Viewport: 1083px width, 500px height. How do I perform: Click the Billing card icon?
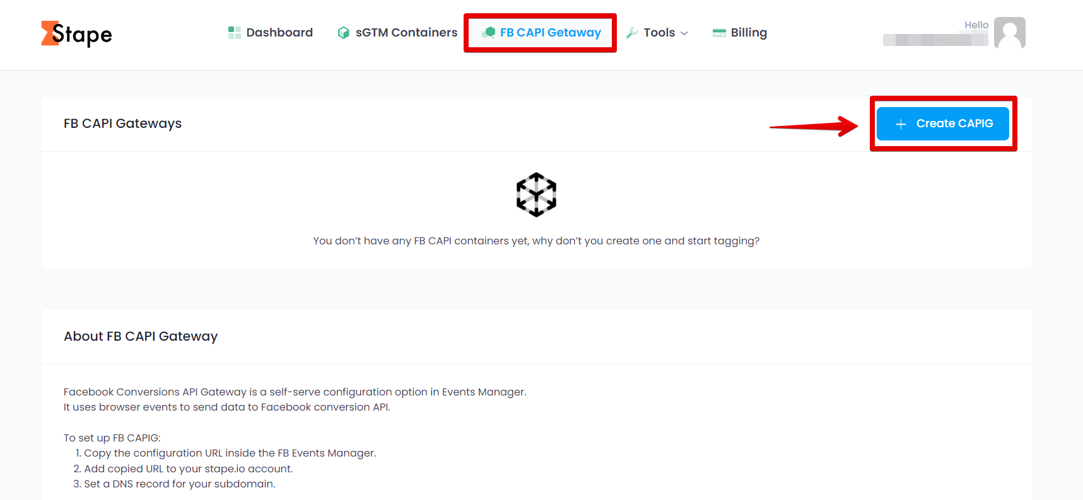click(719, 33)
